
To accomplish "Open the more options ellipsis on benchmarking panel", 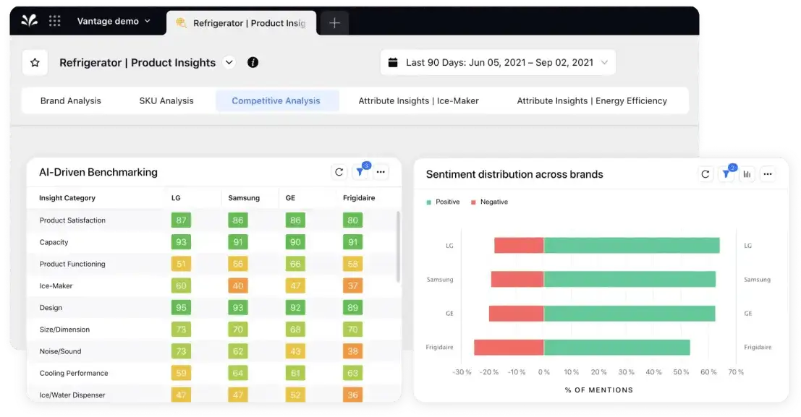I will [x=381, y=172].
